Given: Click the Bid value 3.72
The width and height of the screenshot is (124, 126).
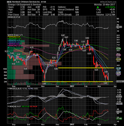Looking at the screenshot, I should pyautogui.click(x=38, y=12).
